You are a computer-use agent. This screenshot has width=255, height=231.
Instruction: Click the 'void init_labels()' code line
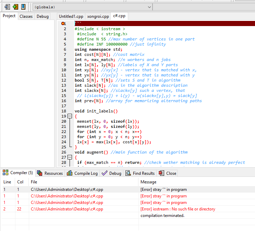[96, 111]
